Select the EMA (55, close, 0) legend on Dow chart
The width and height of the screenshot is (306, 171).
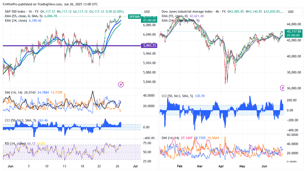pos(175,16)
